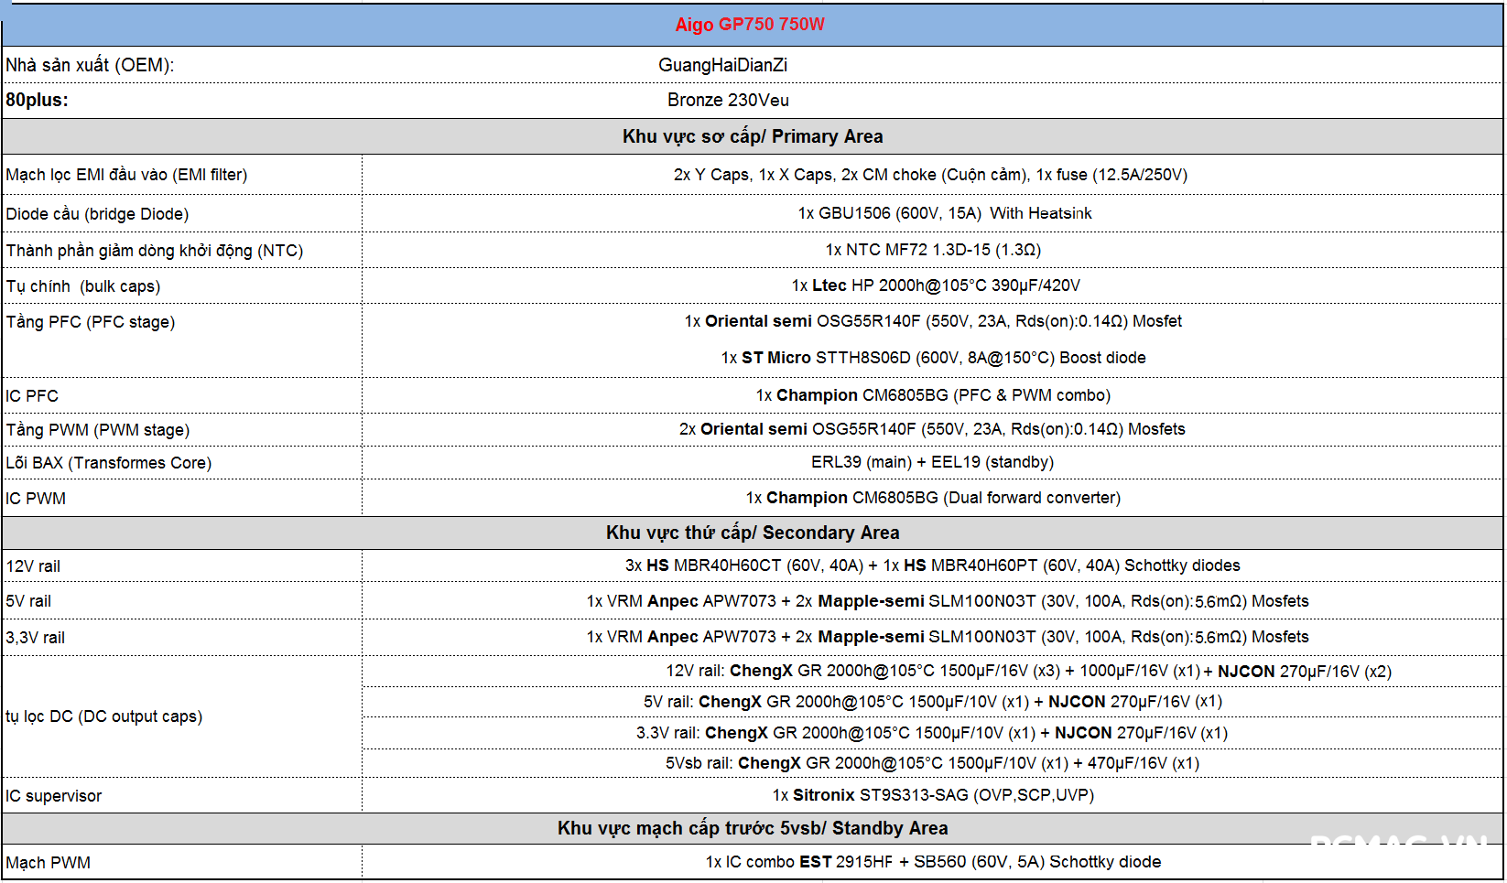Click the NTC MF72 1.3D-15 cell
The width and height of the screenshot is (1507, 883).
[932, 250]
